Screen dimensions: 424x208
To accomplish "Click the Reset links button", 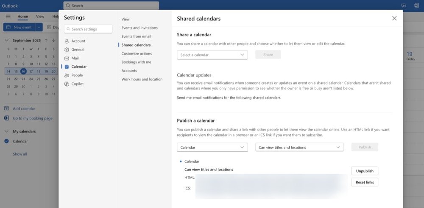I will [x=364, y=182].
